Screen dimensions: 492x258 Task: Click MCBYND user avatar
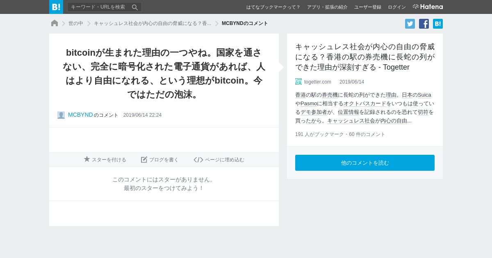61,115
